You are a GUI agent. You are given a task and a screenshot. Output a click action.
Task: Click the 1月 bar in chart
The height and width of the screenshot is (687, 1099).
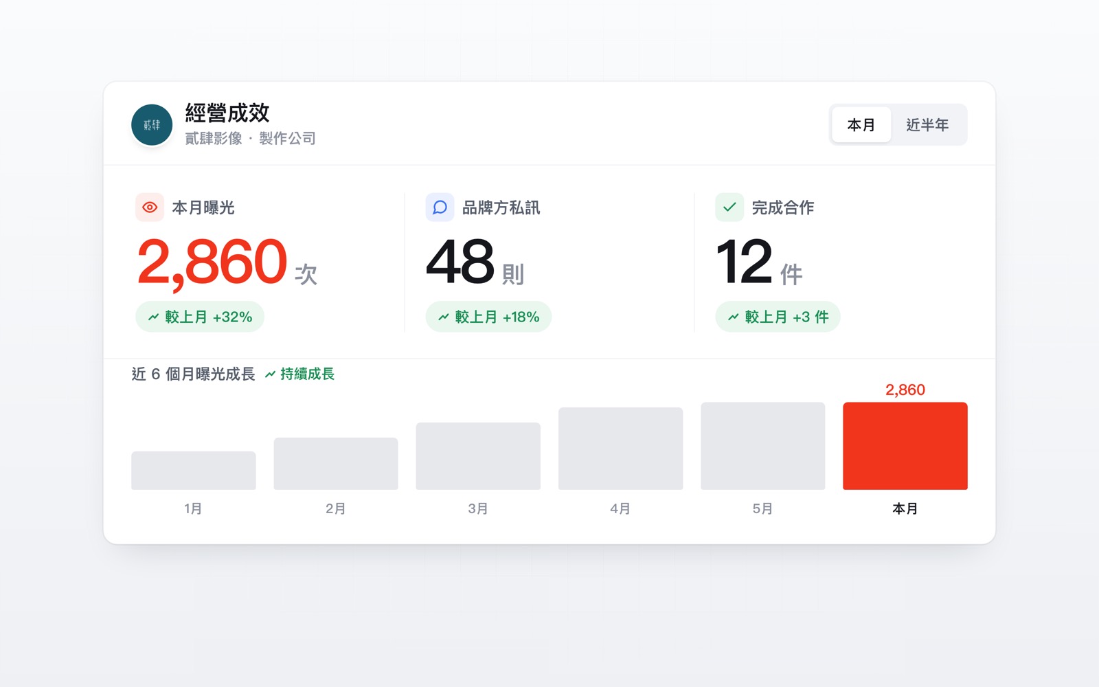coord(194,471)
